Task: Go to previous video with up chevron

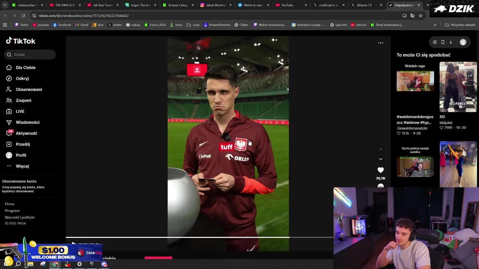Action: [381, 149]
